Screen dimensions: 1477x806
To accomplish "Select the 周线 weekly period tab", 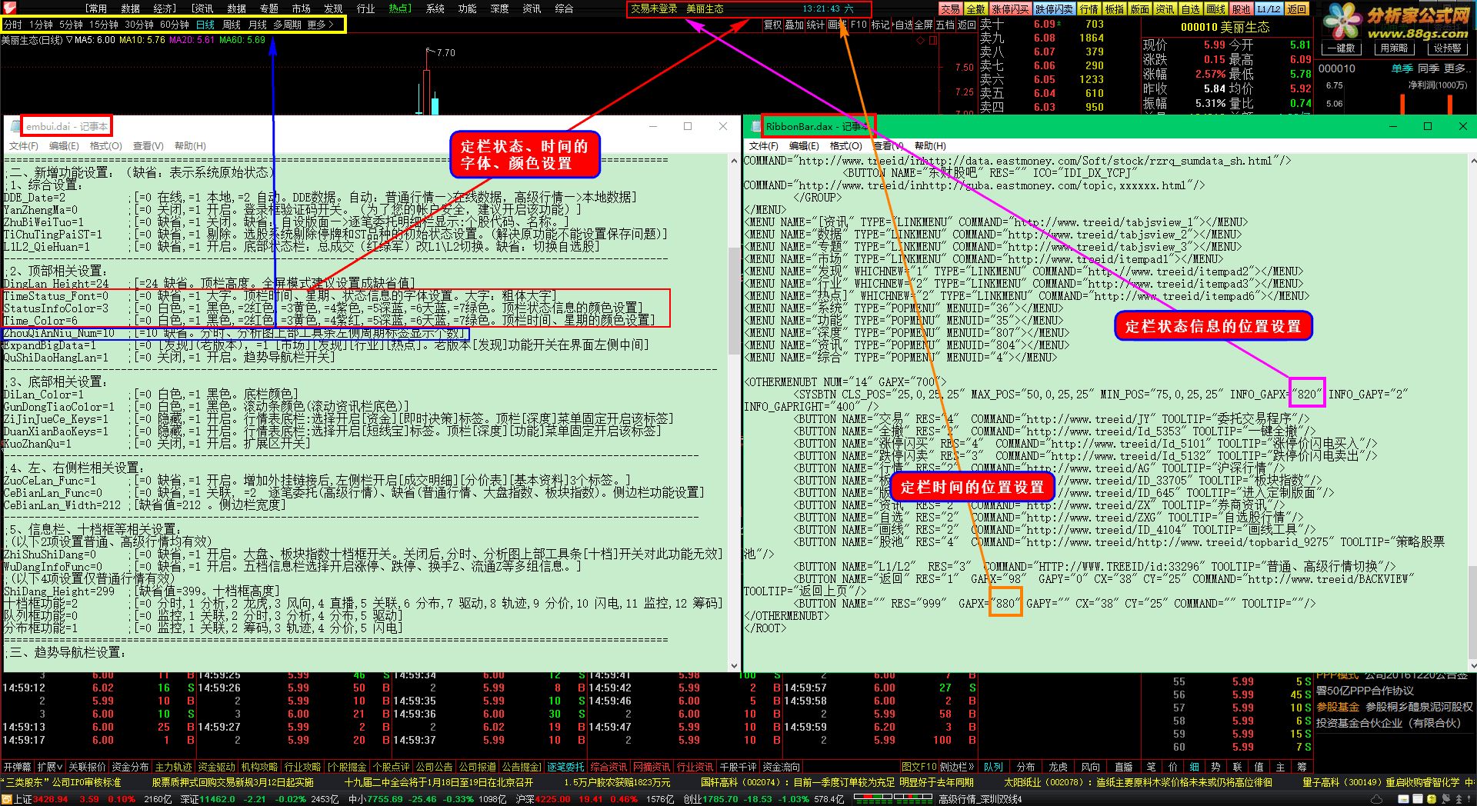I will point(232,25).
